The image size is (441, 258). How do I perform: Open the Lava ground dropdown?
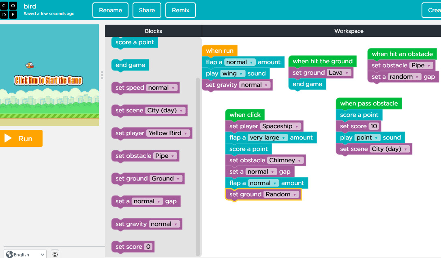tap(339, 73)
